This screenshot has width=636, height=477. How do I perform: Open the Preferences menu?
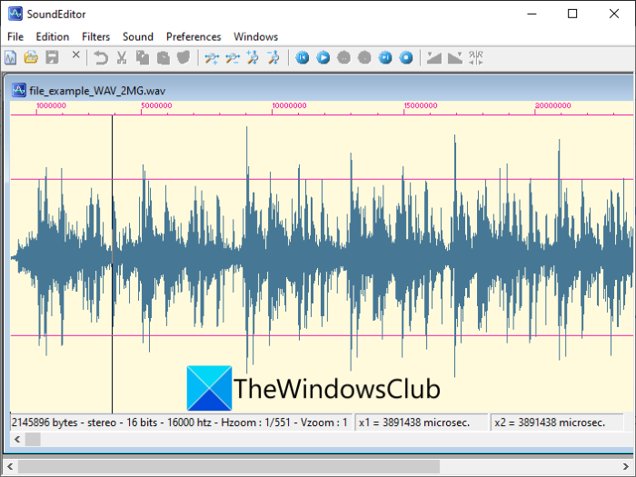click(x=194, y=36)
